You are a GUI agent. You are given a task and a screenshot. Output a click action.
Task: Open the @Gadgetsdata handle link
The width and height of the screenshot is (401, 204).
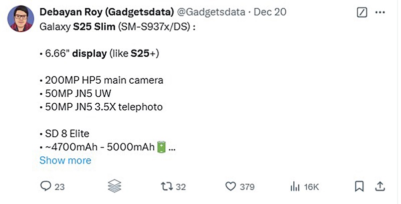coord(212,12)
